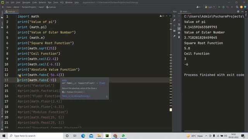Click the print icon in Run panel
This screenshot has width=248, height=139.
tap(179, 33)
